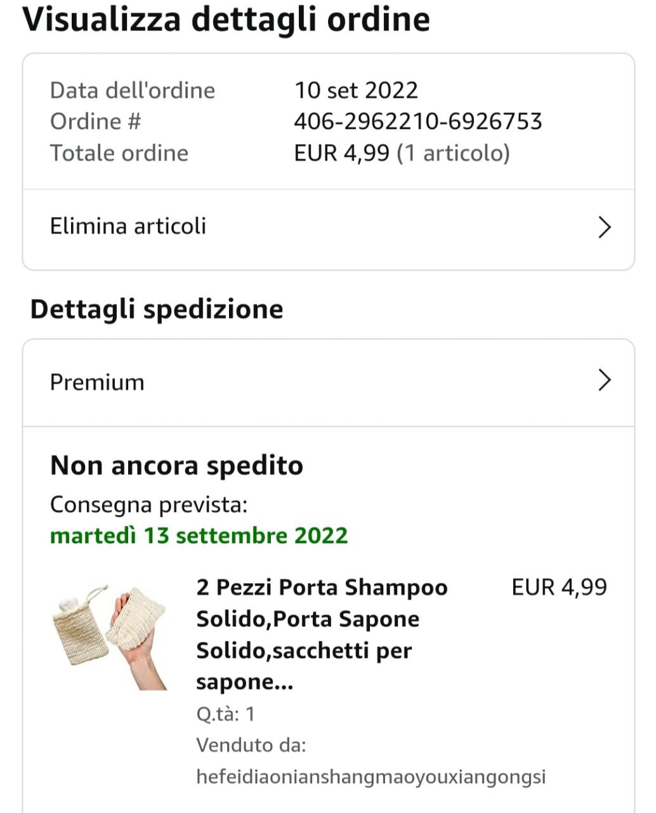Click the item price EUR 4,99

pos(559,587)
